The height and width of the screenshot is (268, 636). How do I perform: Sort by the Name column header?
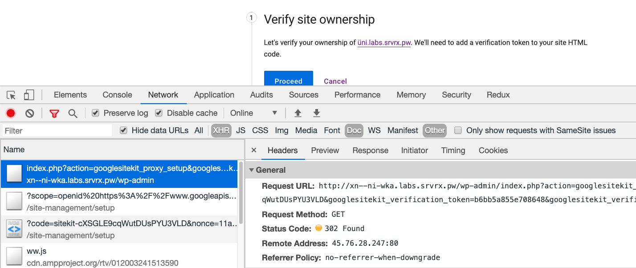[122, 150]
